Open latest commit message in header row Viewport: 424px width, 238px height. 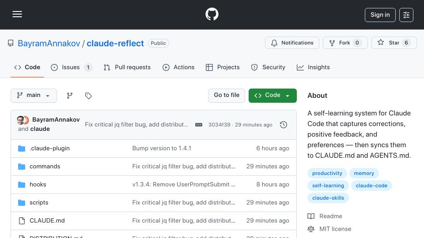[x=136, y=124]
